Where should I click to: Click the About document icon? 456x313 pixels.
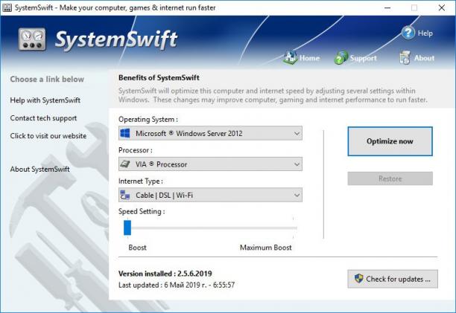pos(405,58)
